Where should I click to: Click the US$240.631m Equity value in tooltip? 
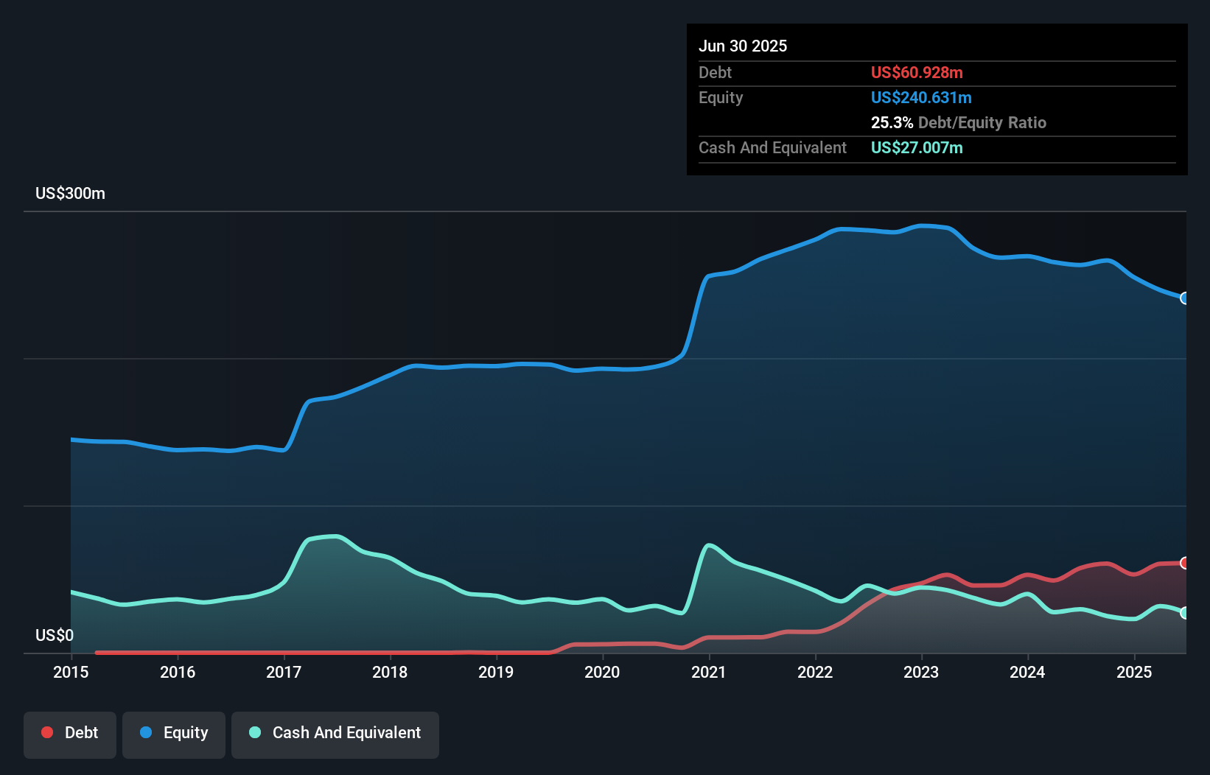(921, 97)
